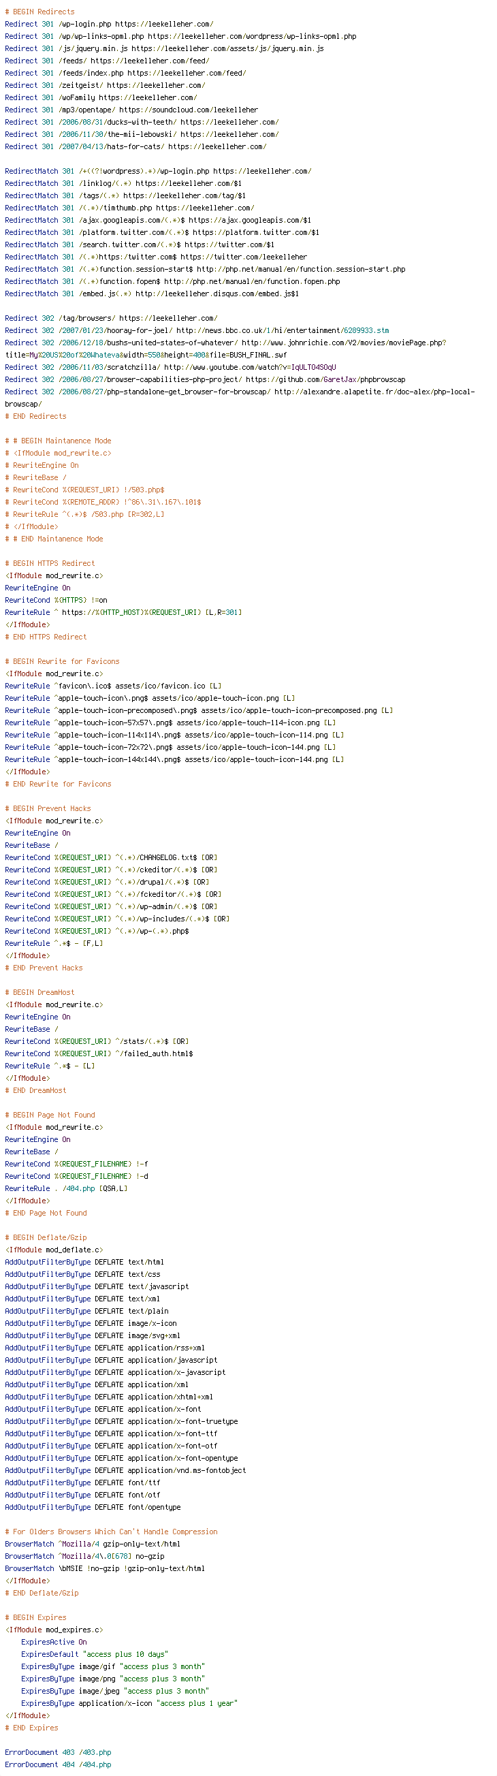
Task: Click the '/zeitgeist/' redirect line
Action: point(105,86)
